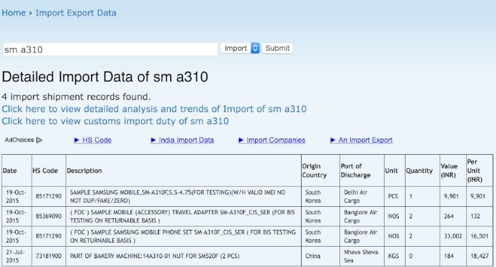
Task: View customs import duty of sm a310
Action: tap(115, 121)
